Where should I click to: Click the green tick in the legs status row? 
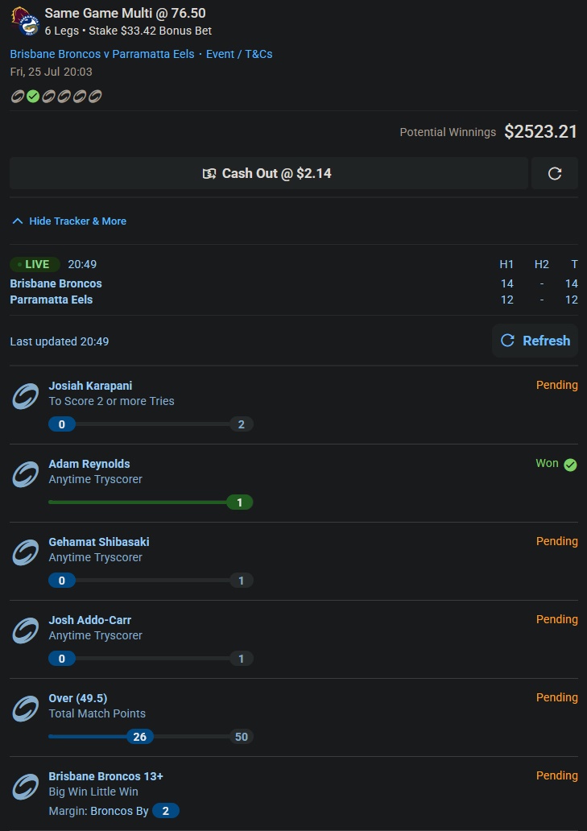pos(33,97)
